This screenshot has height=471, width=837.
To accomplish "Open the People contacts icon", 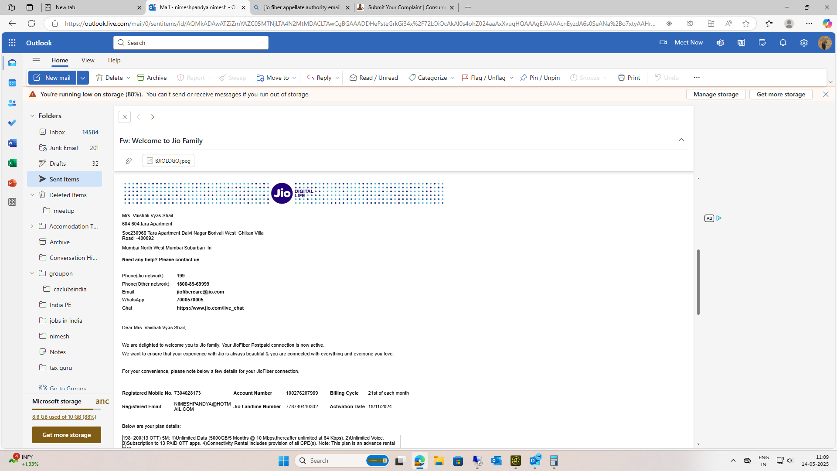I will pos(12,103).
